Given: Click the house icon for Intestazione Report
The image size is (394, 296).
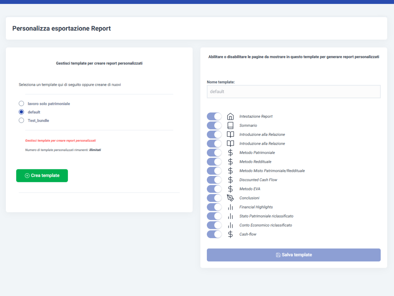Looking at the screenshot, I should coord(230,116).
